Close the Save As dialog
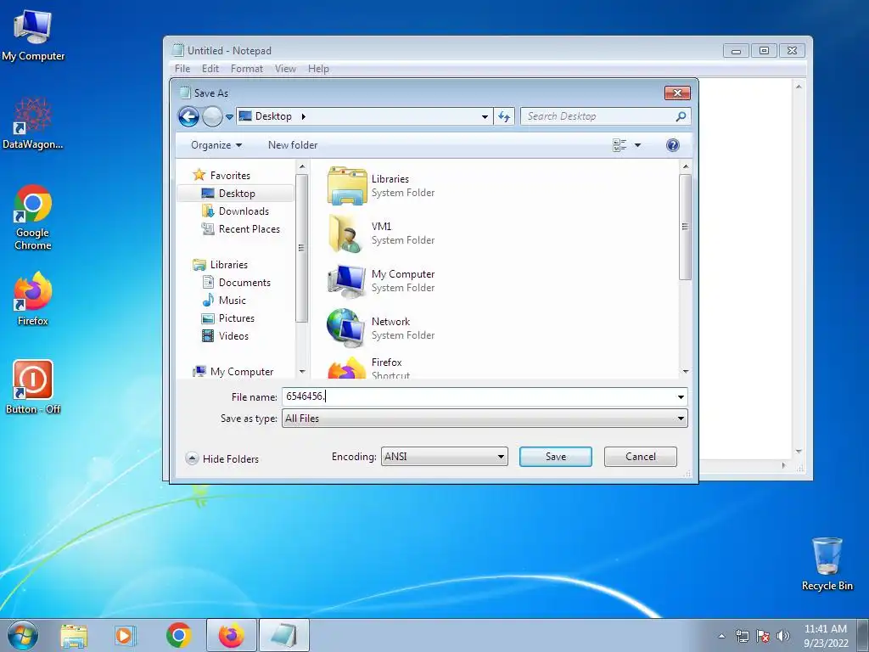This screenshot has width=869, height=652. point(677,93)
